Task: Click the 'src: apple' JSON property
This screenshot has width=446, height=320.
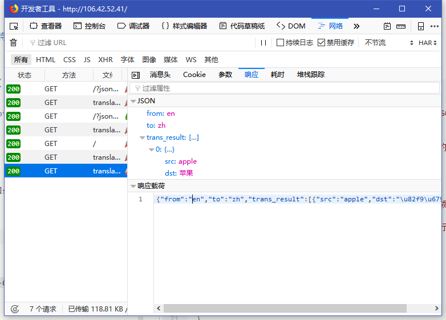Action: coord(181,161)
